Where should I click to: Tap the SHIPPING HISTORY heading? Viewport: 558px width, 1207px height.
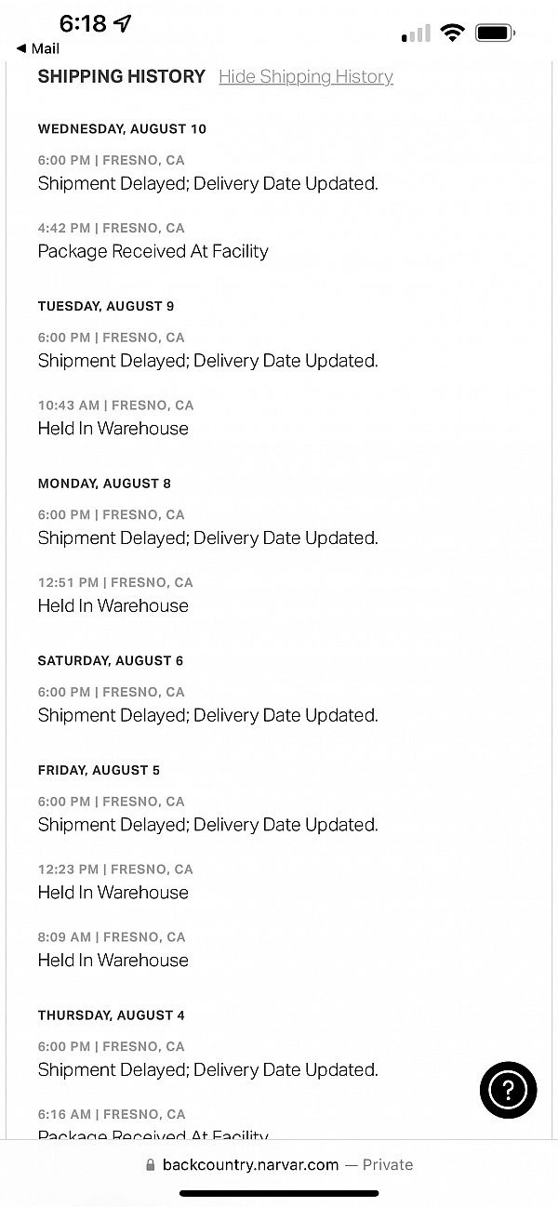click(x=121, y=77)
